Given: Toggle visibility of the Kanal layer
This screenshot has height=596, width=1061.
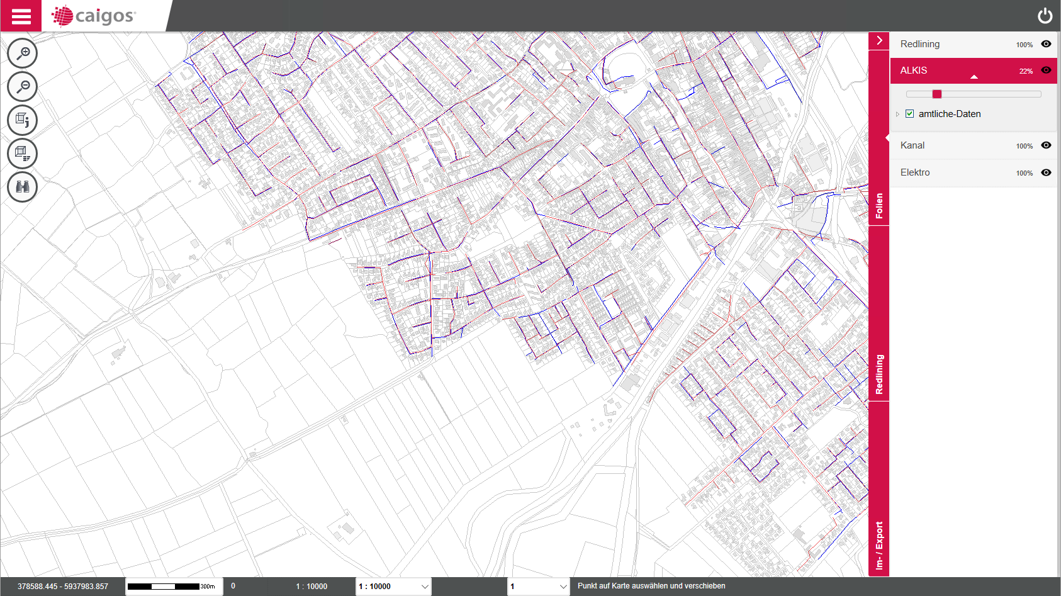Looking at the screenshot, I should click(1046, 145).
